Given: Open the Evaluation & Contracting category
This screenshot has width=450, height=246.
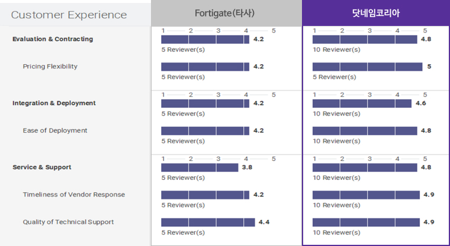Looking at the screenshot, I should pos(53,39).
